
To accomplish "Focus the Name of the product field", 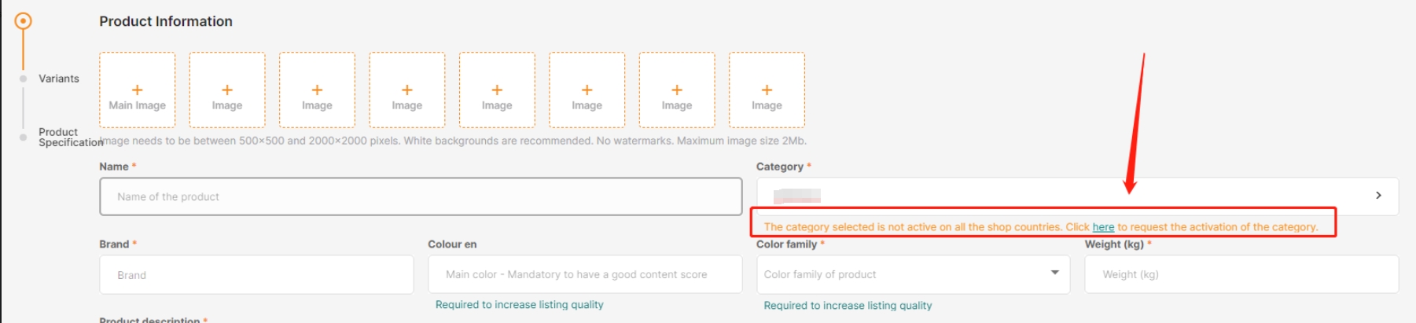I will coord(421,196).
